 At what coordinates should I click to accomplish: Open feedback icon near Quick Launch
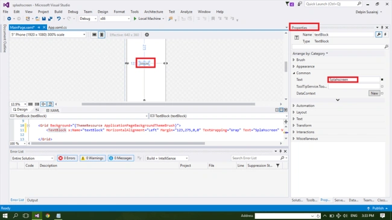pos(300,4)
